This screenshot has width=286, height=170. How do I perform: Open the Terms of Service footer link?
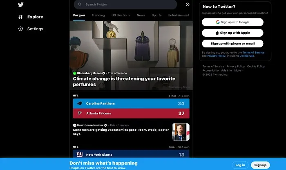click(x=213, y=66)
